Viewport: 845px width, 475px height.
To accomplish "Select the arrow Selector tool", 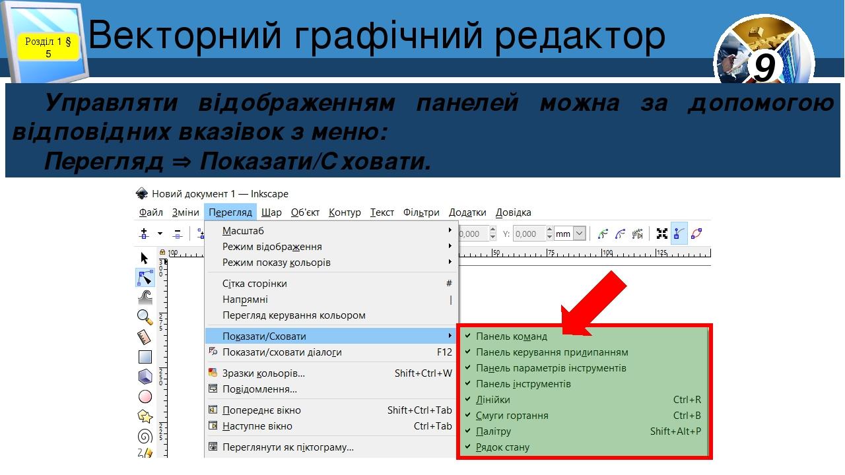I will [145, 258].
